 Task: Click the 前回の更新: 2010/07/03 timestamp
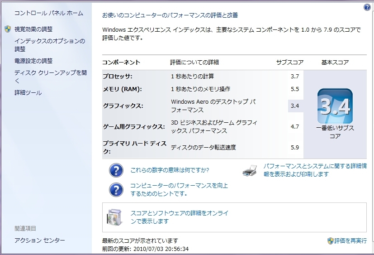click(x=146, y=249)
